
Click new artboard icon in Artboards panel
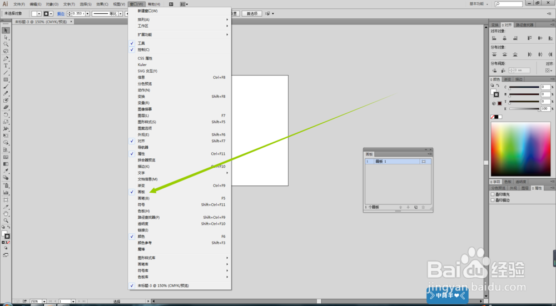click(415, 207)
